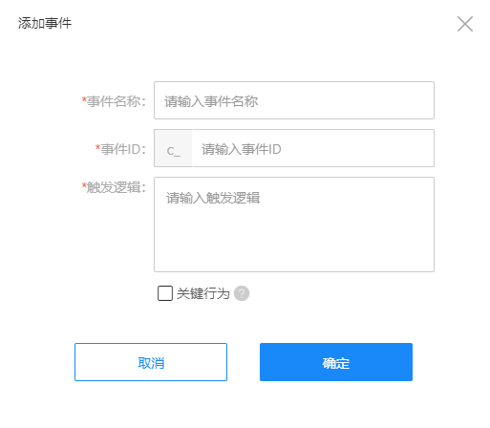Click the 请输入事件ID placeholder text
The height and width of the screenshot is (428, 490).
coord(242,149)
